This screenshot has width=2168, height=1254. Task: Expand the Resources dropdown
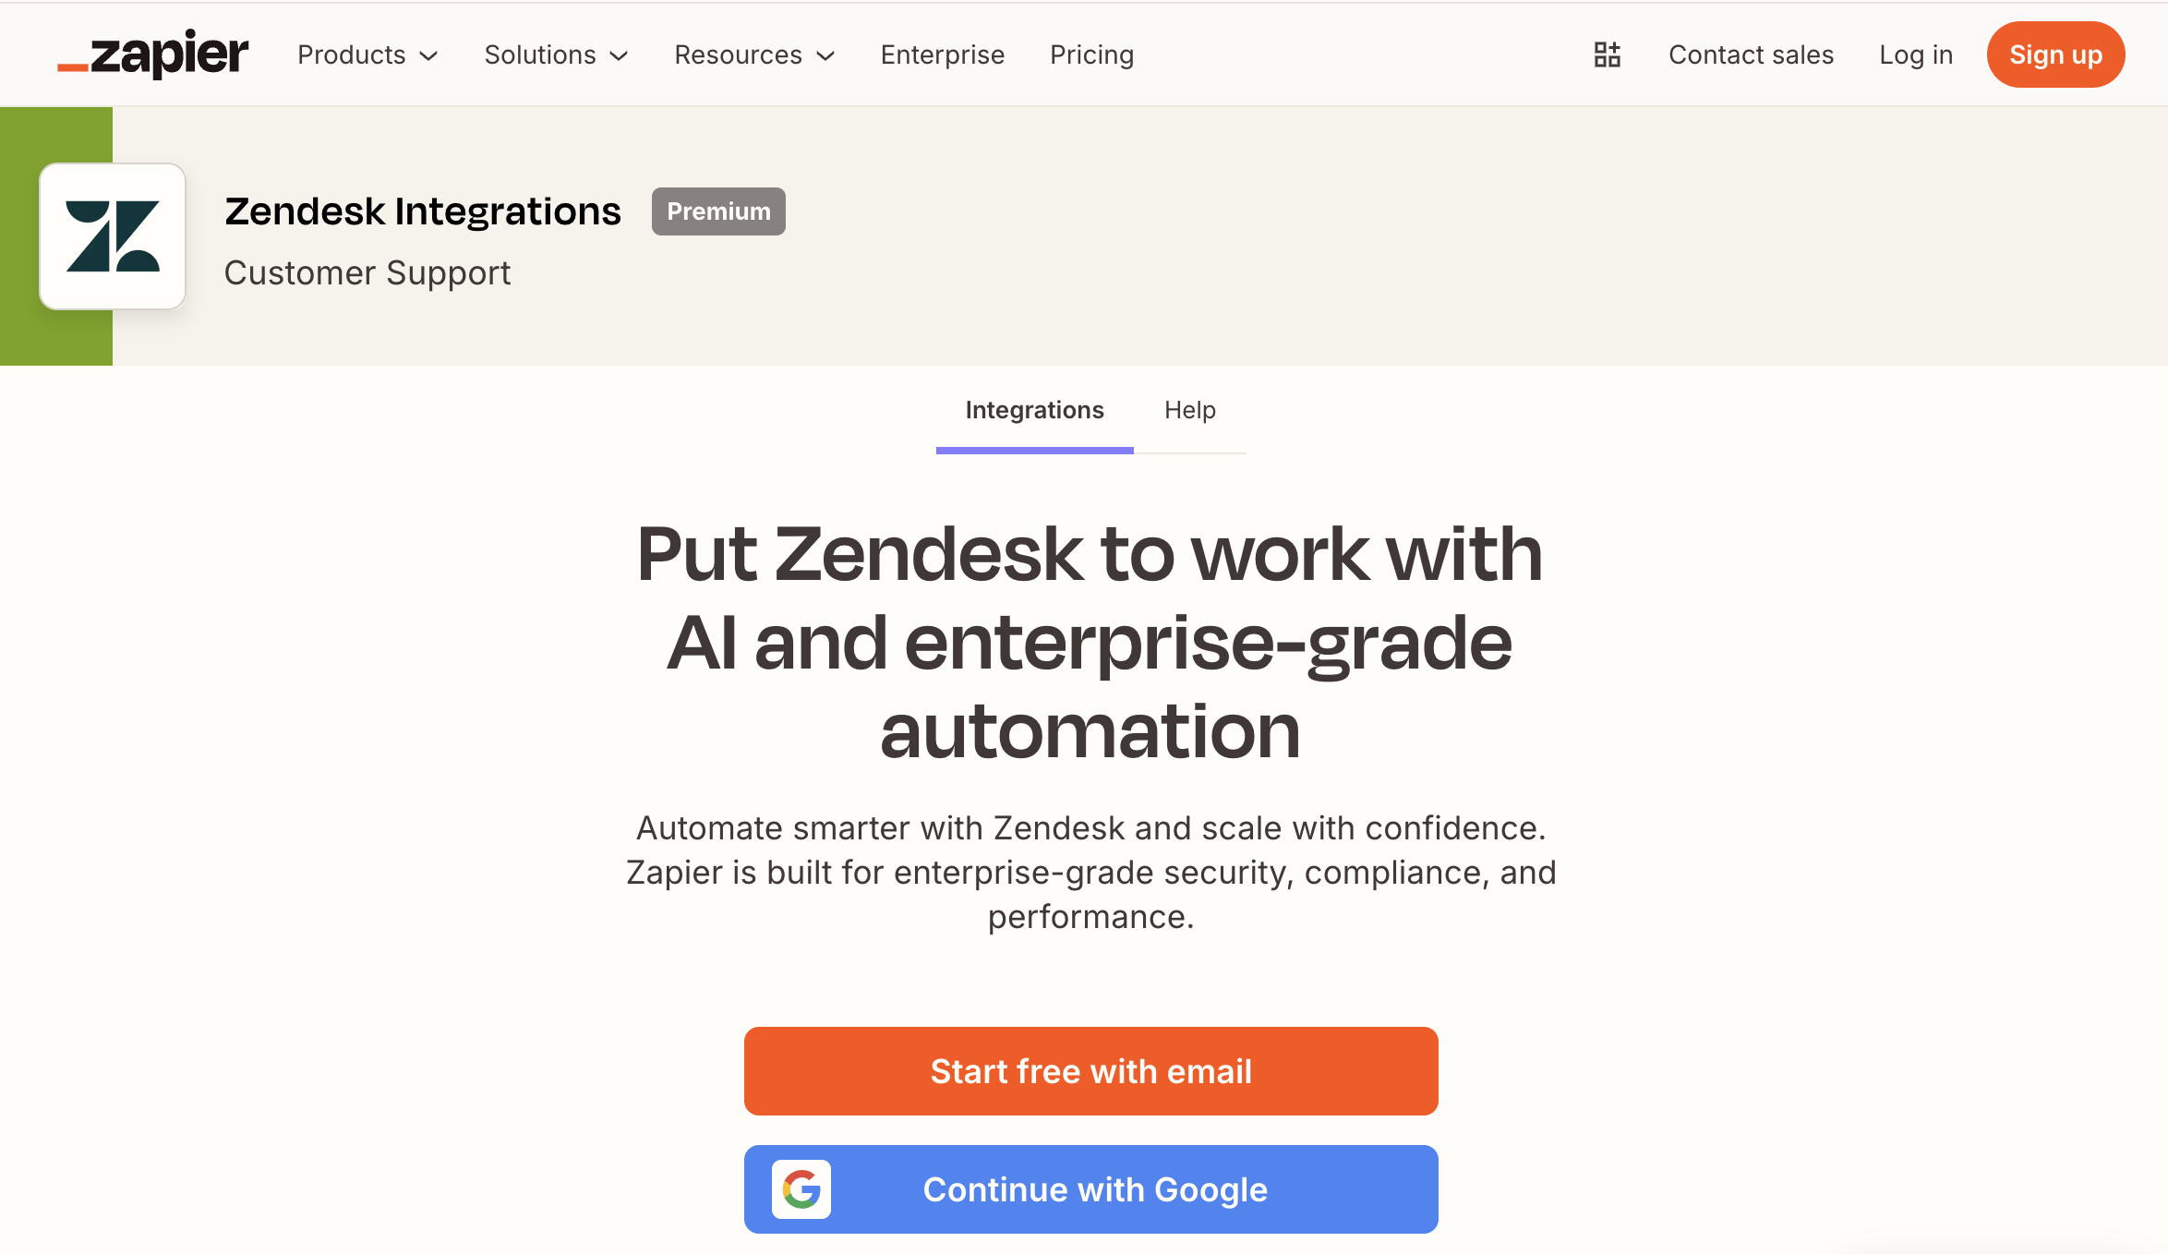(x=753, y=54)
